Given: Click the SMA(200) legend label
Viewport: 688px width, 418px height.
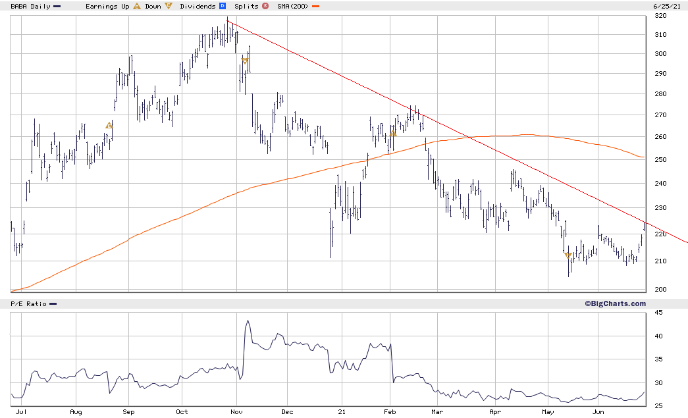Looking at the screenshot, I should 293,7.
